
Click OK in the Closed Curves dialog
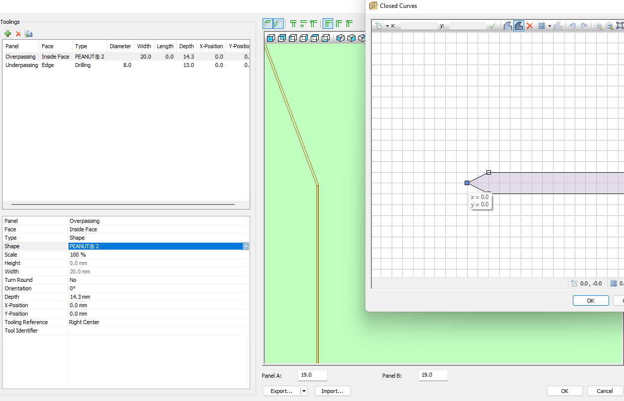(591, 301)
